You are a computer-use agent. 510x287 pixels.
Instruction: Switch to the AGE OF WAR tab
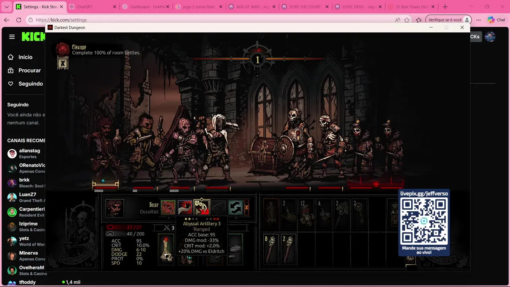click(251, 7)
